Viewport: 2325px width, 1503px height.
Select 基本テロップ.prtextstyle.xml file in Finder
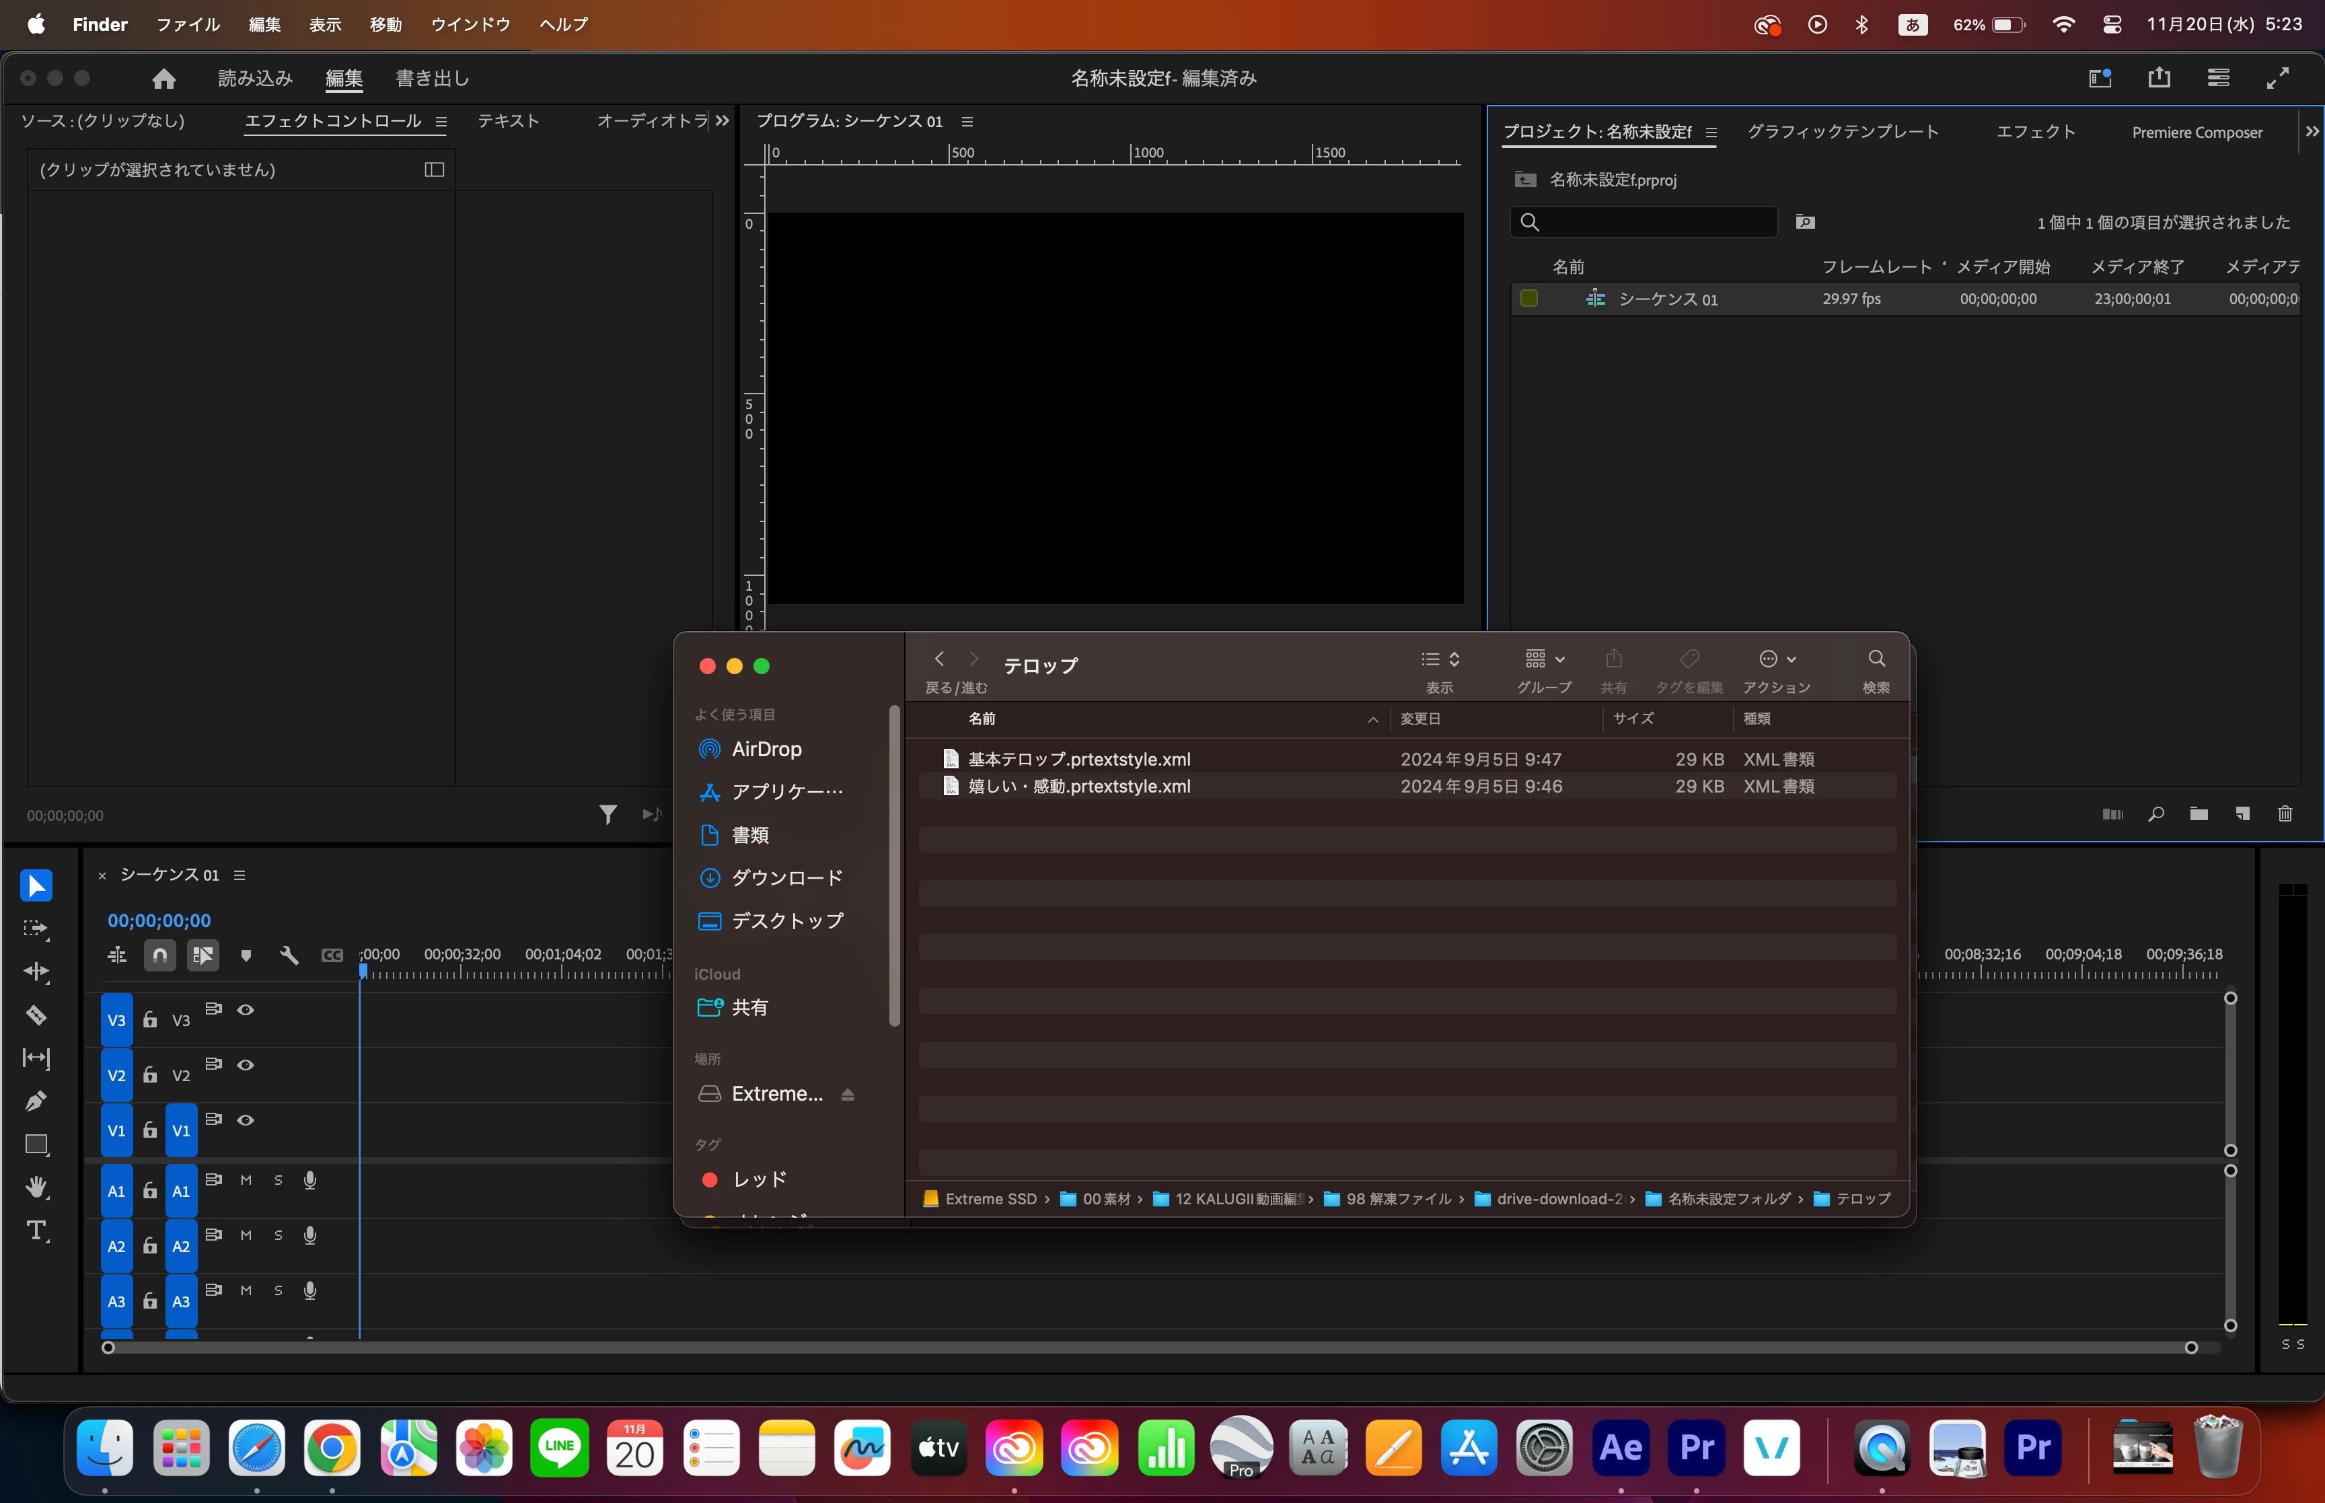coord(1078,760)
